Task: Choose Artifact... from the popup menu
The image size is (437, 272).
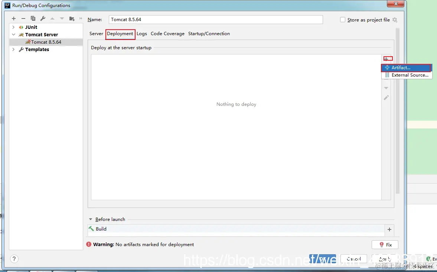Action: click(x=406, y=67)
